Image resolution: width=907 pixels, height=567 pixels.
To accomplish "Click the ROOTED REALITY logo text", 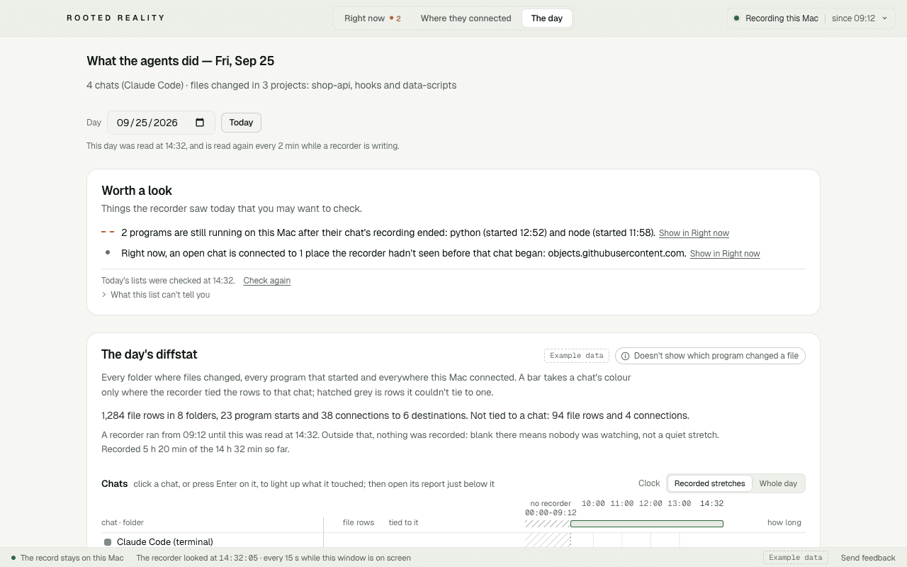I will pos(116,18).
